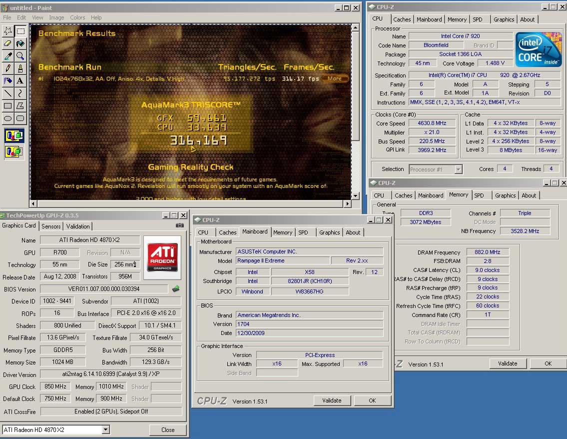Image resolution: width=567 pixels, height=439 pixels.
Task: Choose the Fill With Color bucket tool
Action: click(20, 43)
